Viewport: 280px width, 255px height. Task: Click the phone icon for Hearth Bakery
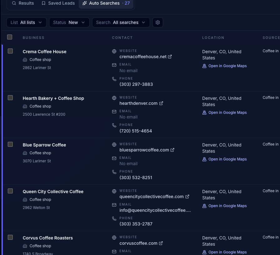[114, 125]
